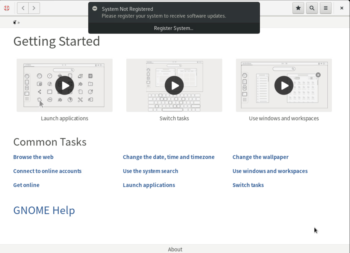The width and height of the screenshot is (350, 253).
Task: Click the GNOME footprint breadcrumb icon
Action: pos(15,22)
